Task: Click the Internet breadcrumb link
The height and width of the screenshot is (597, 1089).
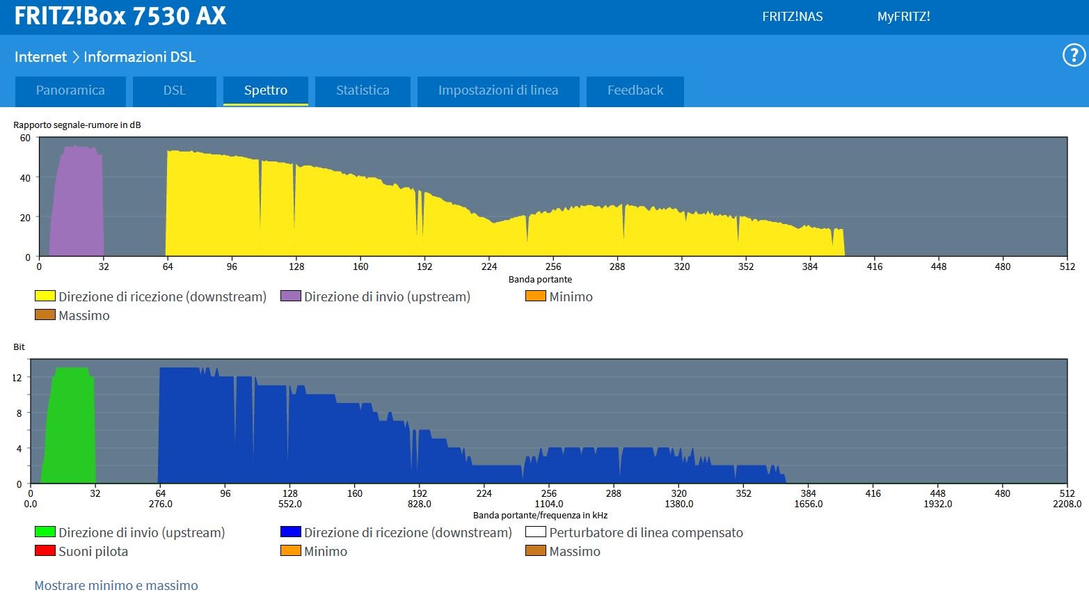Action: 40,57
